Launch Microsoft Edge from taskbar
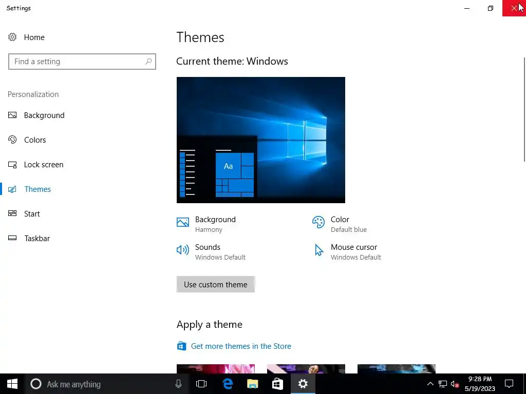This screenshot has width=526, height=394. 228,384
